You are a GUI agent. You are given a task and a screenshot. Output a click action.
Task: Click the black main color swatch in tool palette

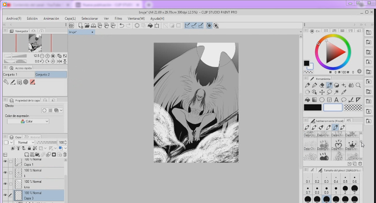click(313, 108)
